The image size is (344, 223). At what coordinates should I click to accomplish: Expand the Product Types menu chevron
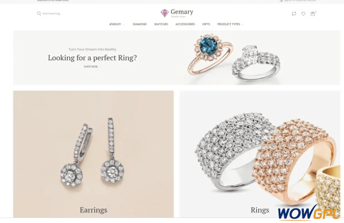[x=242, y=24]
